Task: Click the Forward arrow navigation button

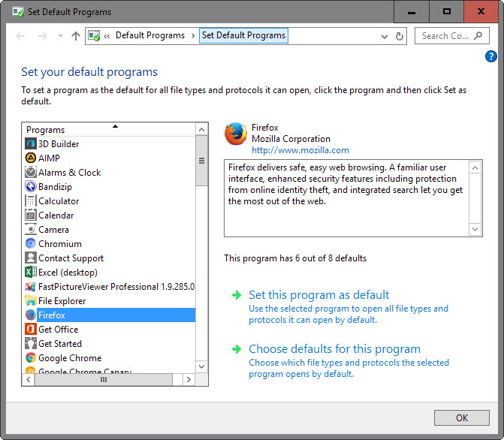Action: (42, 36)
